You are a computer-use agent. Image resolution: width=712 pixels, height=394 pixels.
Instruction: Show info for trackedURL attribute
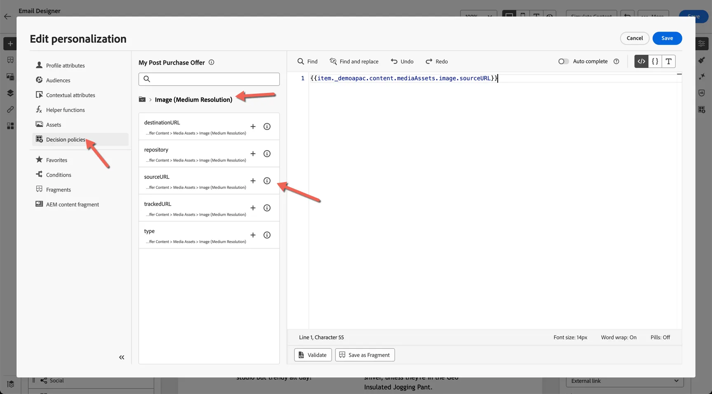(x=267, y=208)
